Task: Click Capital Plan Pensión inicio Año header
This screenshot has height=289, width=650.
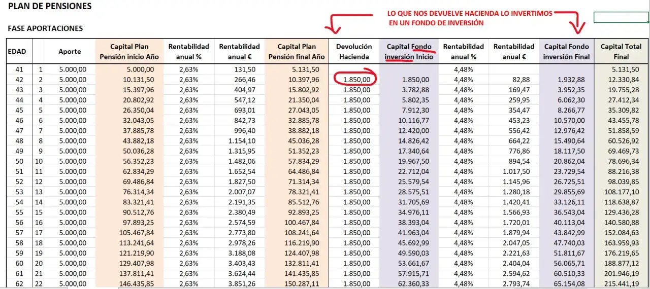Action: [x=129, y=52]
